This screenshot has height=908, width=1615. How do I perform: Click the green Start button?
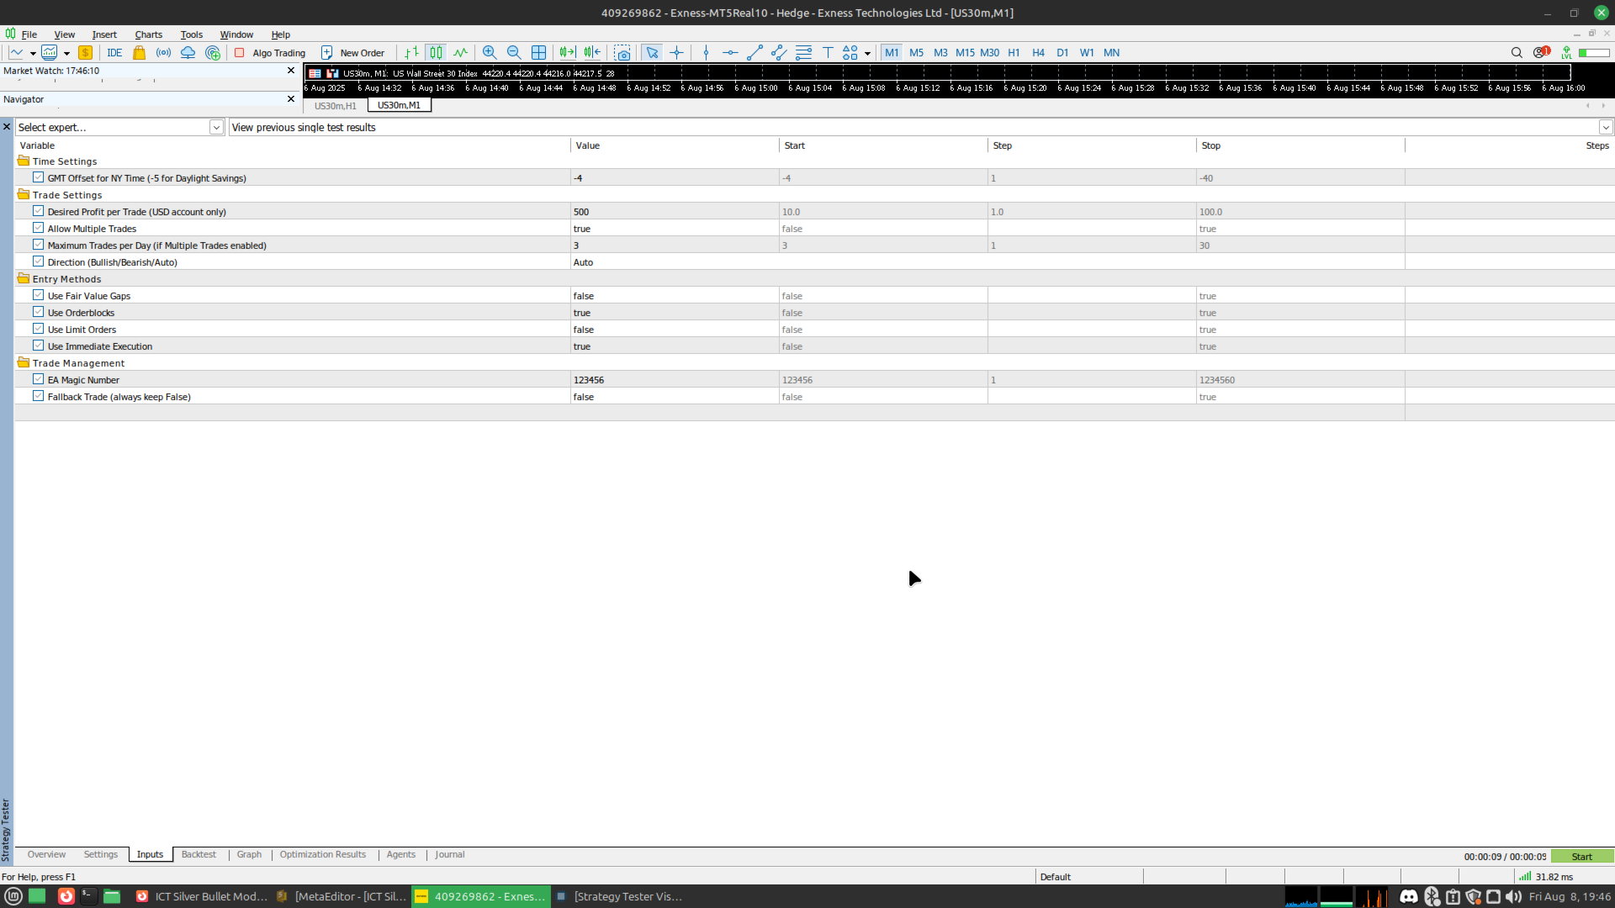[x=1581, y=856]
